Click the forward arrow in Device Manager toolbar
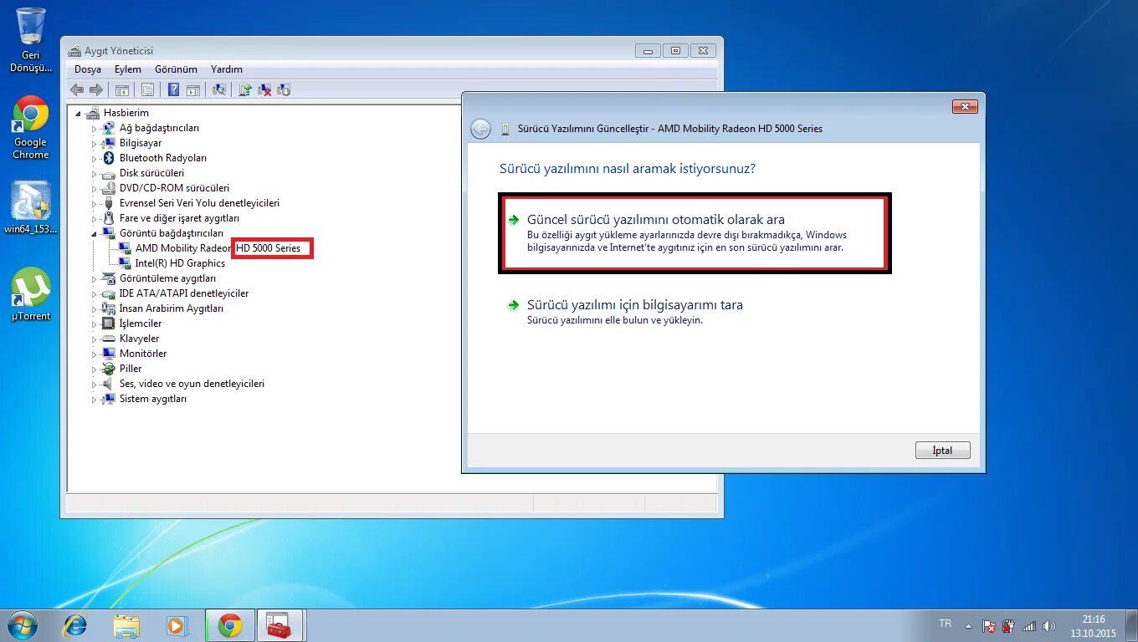This screenshot has height=642, width=1138. (x=96, y=89)
